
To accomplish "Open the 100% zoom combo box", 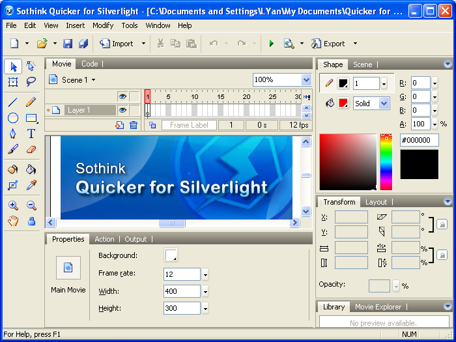I will click(x=306, y=79).
